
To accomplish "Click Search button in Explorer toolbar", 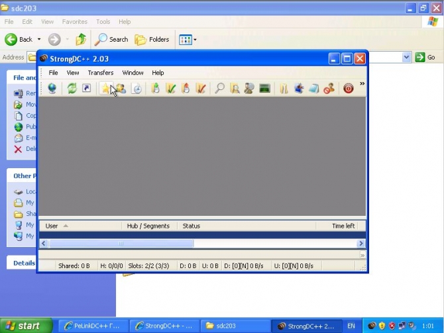I will pyautogui.click(x=111, y=39).
